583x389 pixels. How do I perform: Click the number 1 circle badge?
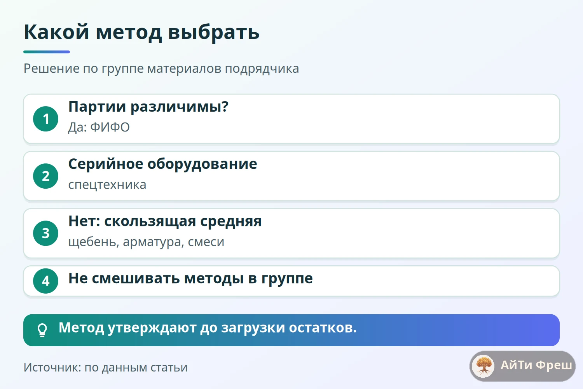(x=46, y=119)
